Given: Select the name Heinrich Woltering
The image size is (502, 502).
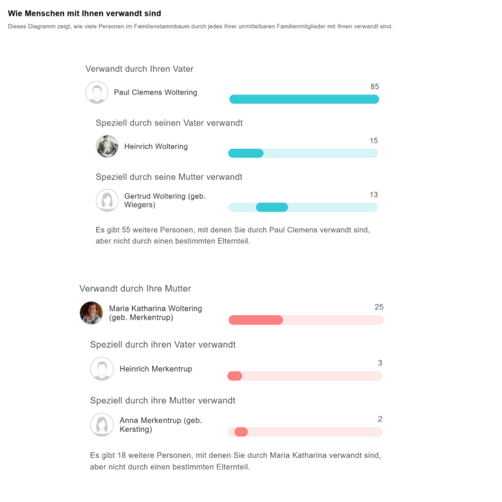Looking at the screenshot, I should (156, 146).
